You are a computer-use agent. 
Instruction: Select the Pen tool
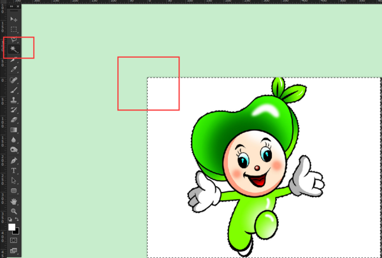point(13,160)
